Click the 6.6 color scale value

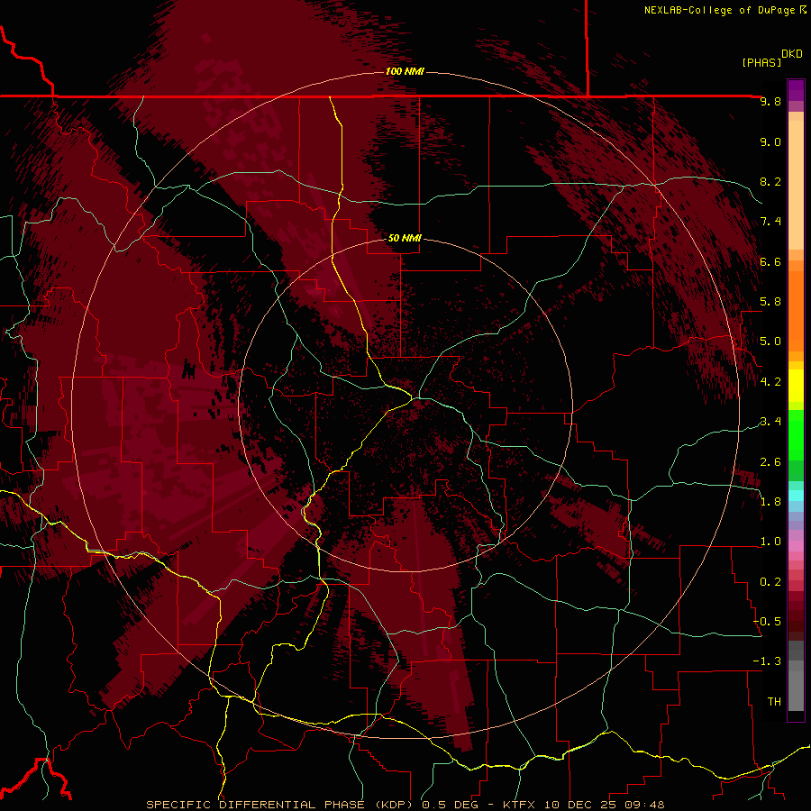point(770,261)
